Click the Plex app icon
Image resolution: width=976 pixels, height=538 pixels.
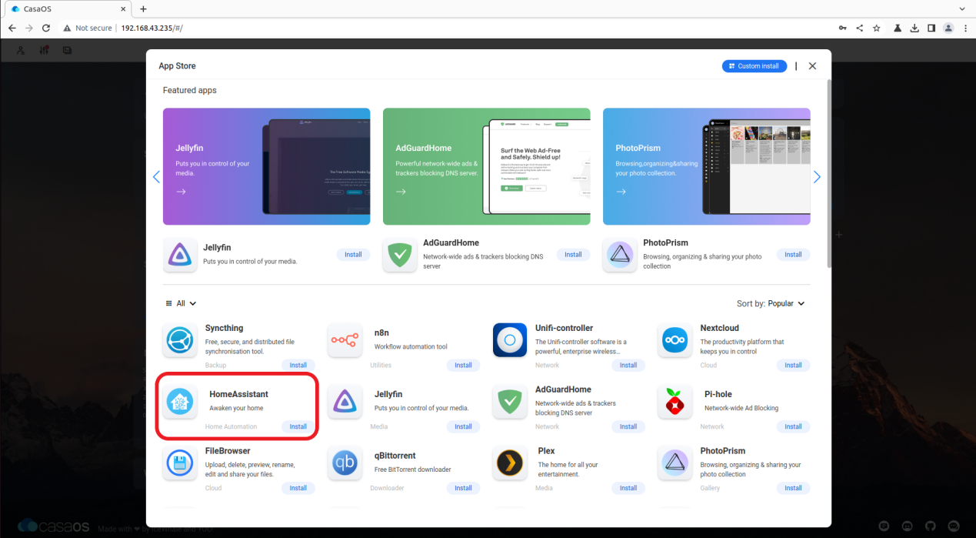(x=510, y=463)
